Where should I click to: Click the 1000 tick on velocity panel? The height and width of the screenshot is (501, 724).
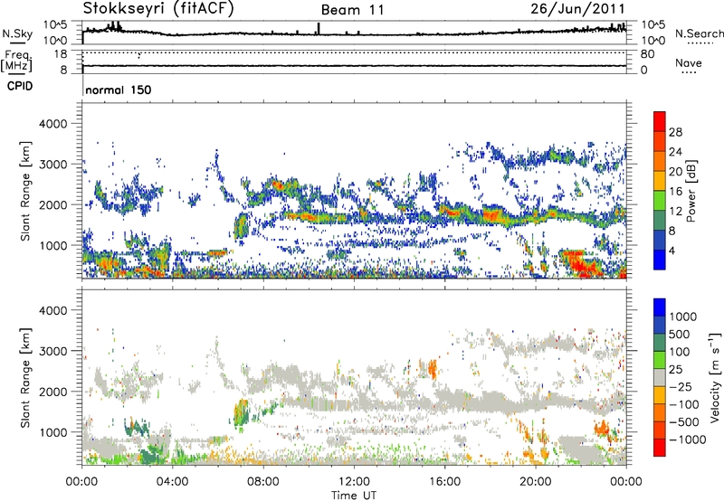point(53,431)
